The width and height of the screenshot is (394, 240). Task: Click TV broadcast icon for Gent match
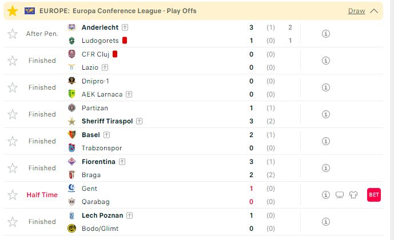click(x=340, y=195)
